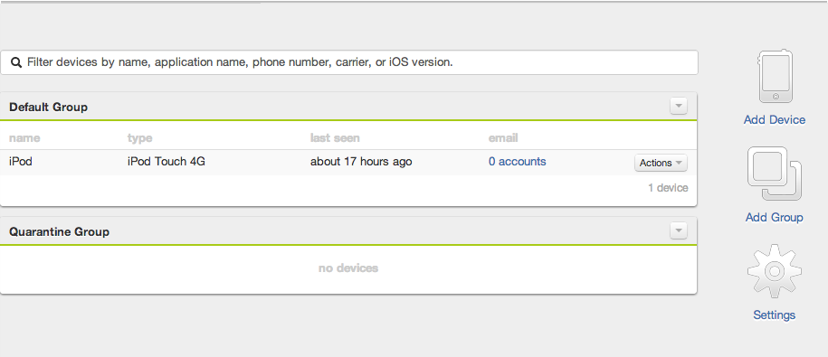Select the iPod device name
This screenshot has height=357, width=828.
pos(21,162)
